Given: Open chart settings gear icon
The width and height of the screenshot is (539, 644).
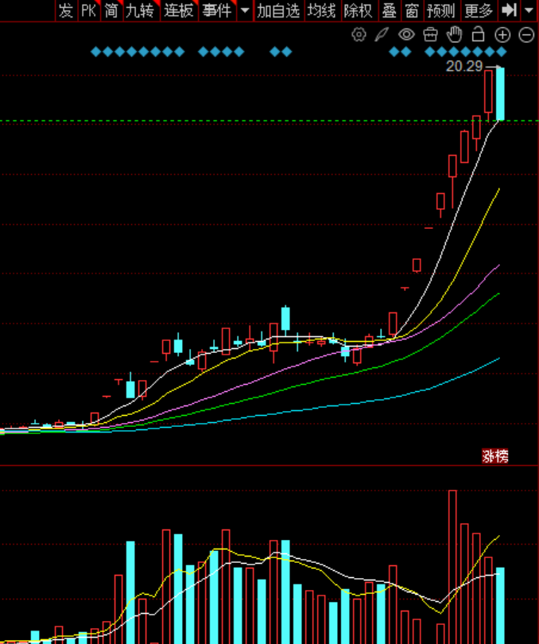Looking at the screenshot, I should click(359, 34).
